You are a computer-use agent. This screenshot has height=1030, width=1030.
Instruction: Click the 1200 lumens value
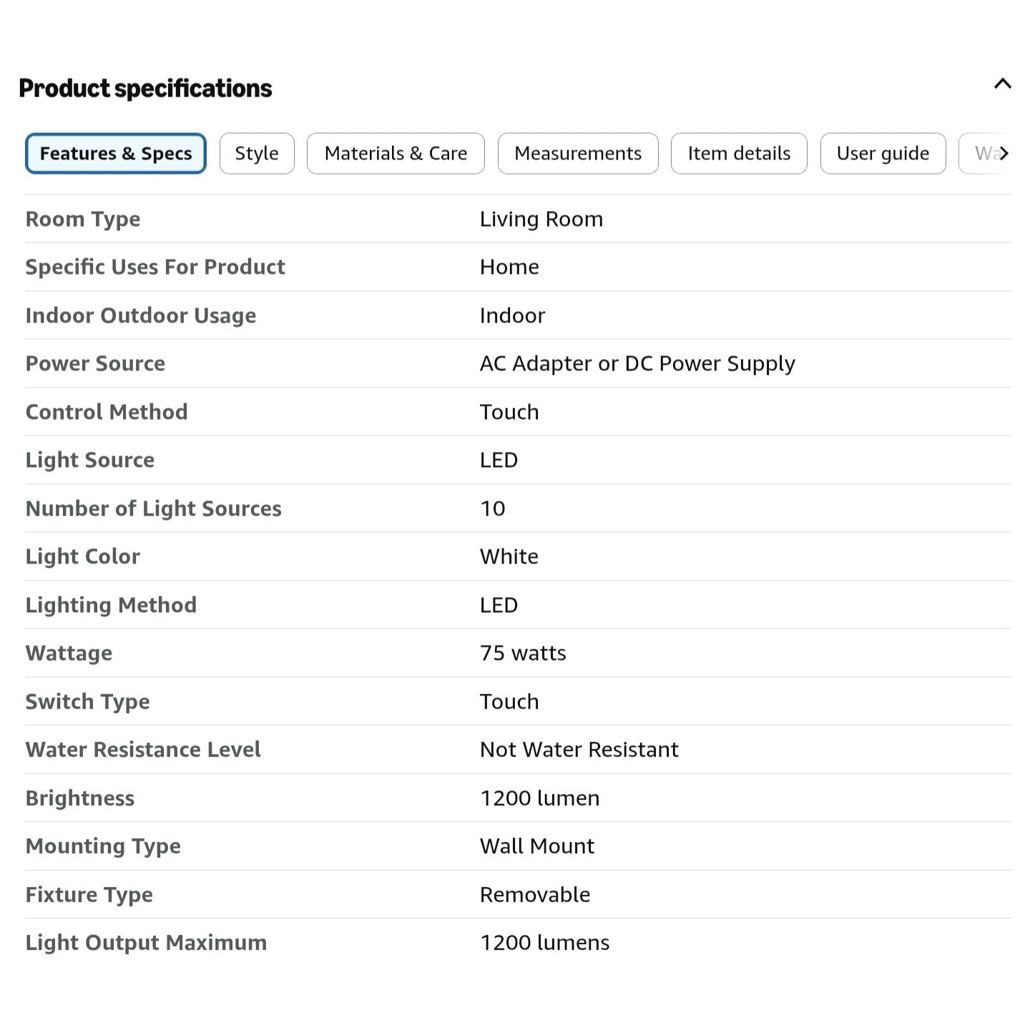[x=545, y=943]
